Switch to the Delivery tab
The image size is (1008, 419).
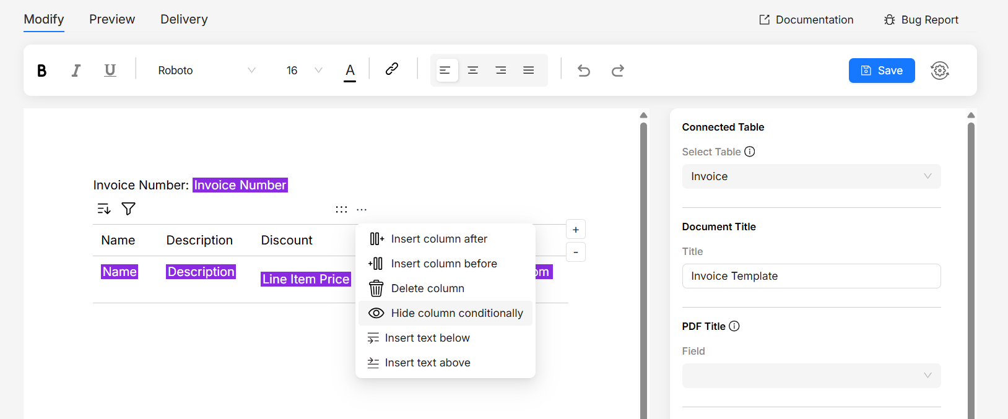(x=184, y=19)
